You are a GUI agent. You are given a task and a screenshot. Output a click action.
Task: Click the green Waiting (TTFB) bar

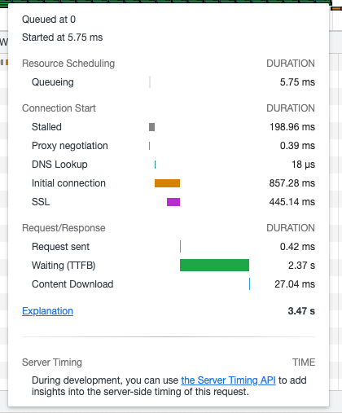tap(214, 266)
